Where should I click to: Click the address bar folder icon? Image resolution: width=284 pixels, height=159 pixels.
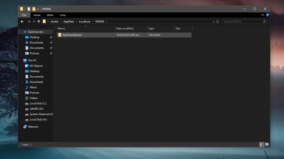(44, 22)
